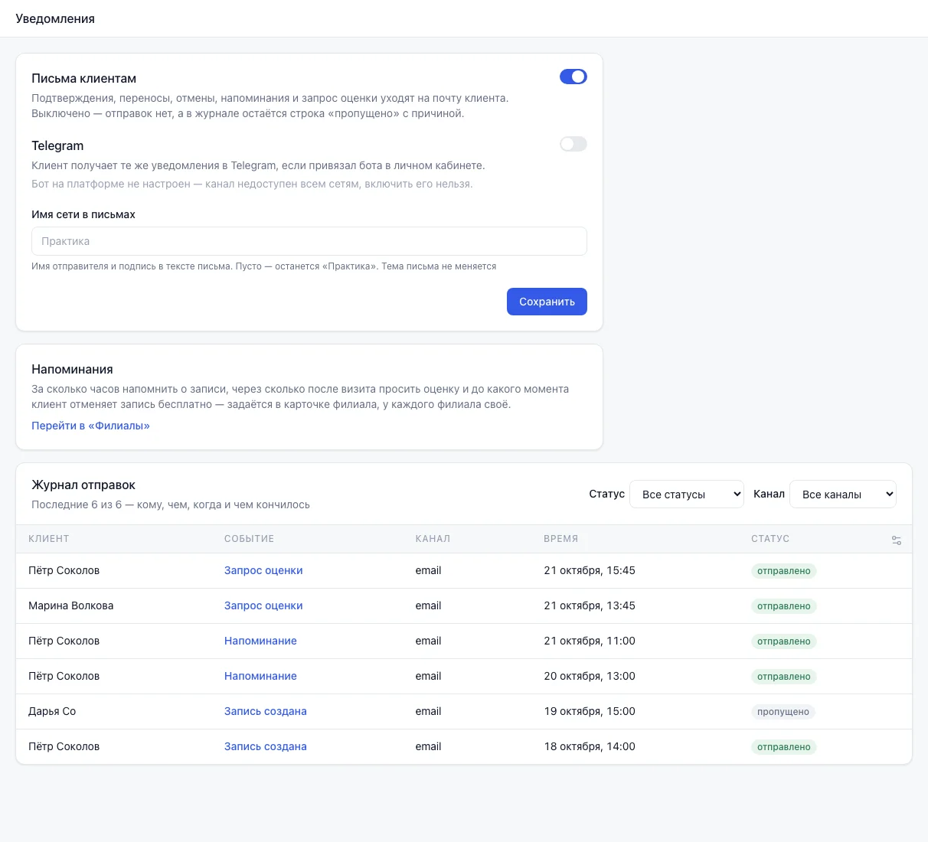Click the time «19 октября, 15:00»
This screenshot has height=842, width=928.
[590, 711]
